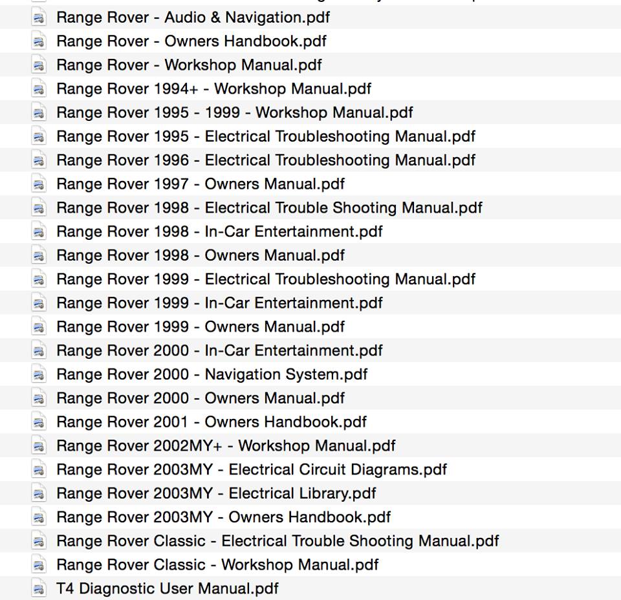
Task: Click file name Range Rover 1998 - Owners Manual.pdf
Action: [201, 255]
